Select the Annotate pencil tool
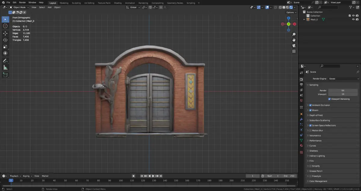361x191 pixels. click(5, 61)
